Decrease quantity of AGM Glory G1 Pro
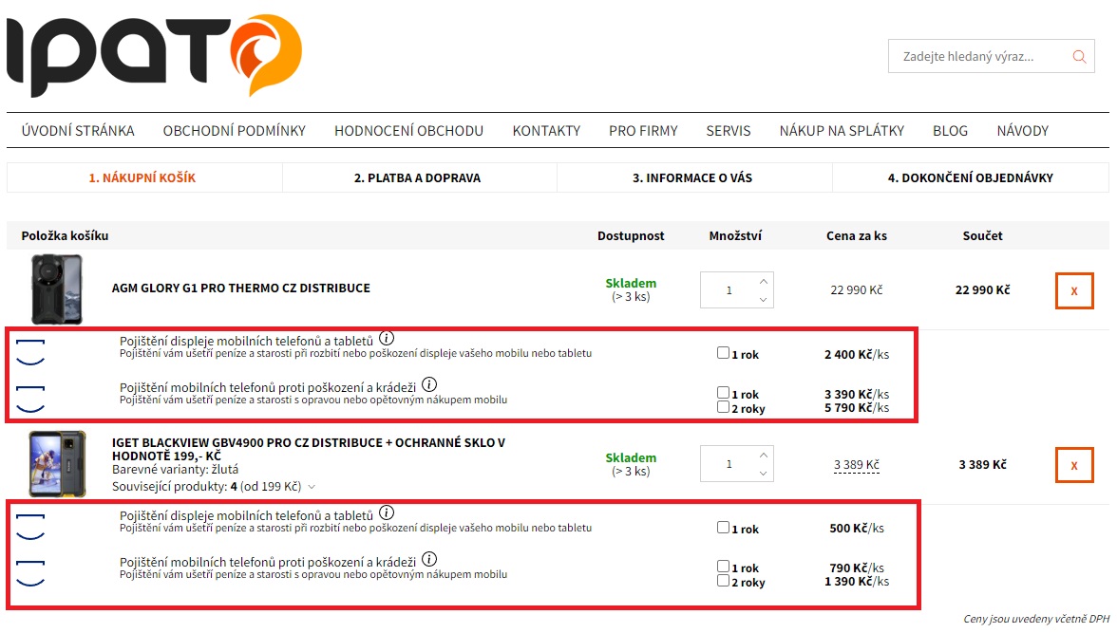This screenshot has height=633, width=1117. click(x=763, y=299)
